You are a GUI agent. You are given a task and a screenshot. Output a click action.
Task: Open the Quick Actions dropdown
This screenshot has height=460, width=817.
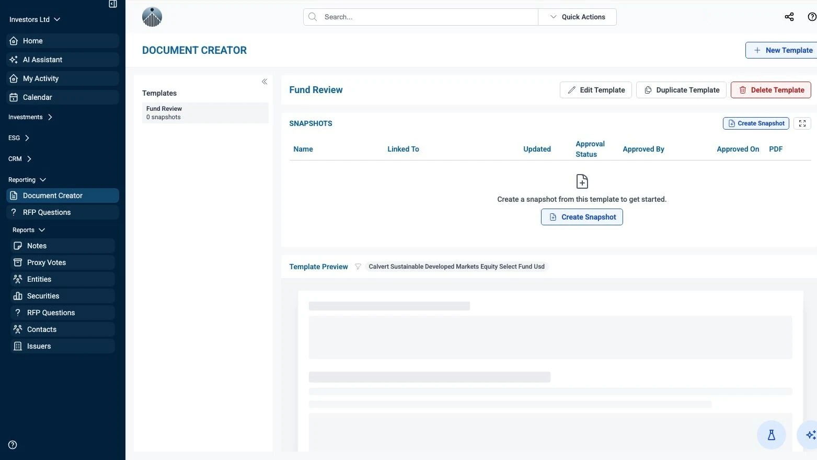[x=577, y=17]
